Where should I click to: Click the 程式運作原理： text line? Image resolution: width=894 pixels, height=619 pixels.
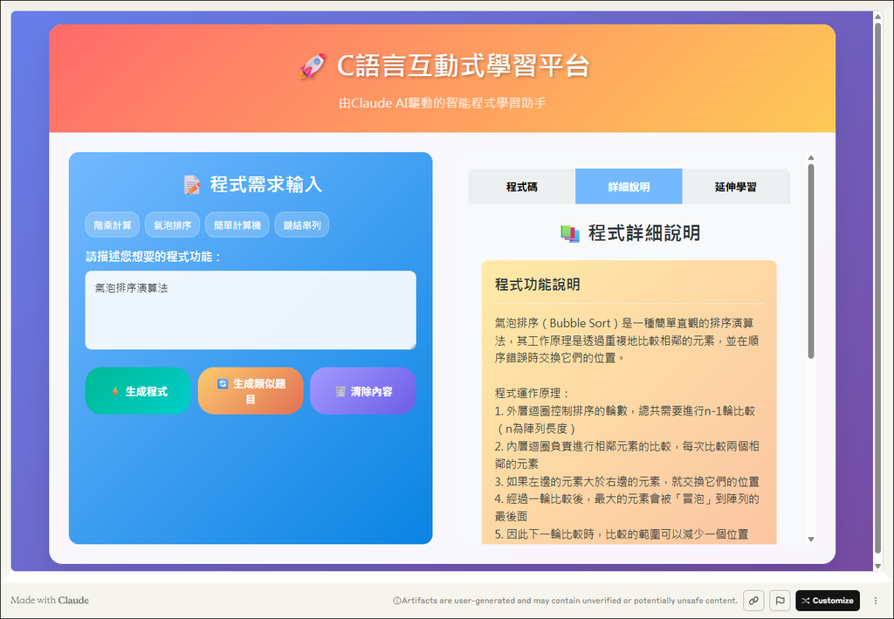tap(532, 393)
